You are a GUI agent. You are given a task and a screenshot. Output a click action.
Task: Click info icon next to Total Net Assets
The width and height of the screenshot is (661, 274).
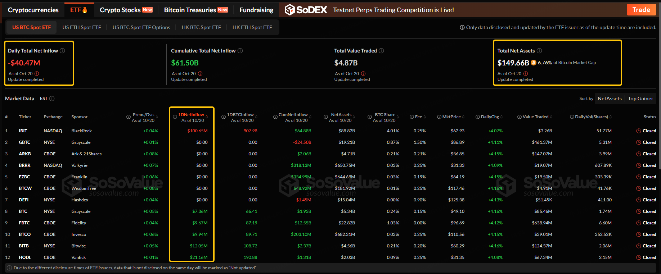(539, 51)
